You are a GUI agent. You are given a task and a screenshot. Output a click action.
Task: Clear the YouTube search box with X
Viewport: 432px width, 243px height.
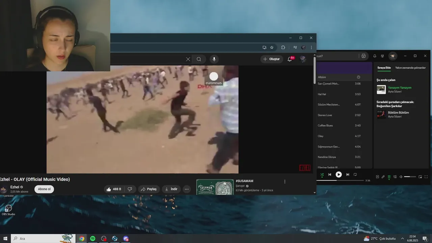pyautogui.click(x=188, y=59)
